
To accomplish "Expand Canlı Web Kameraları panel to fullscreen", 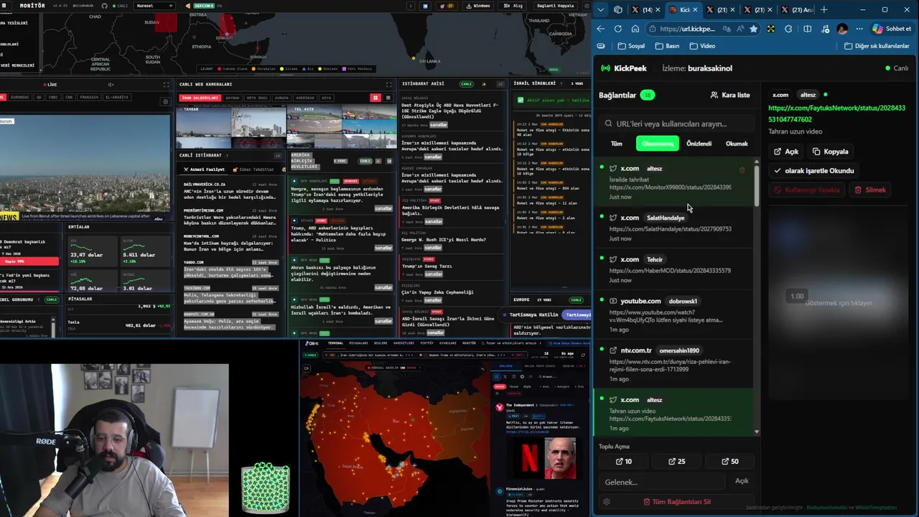I will (x=388, y=84).
